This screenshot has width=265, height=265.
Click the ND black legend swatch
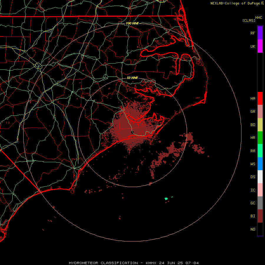point(260,229)
